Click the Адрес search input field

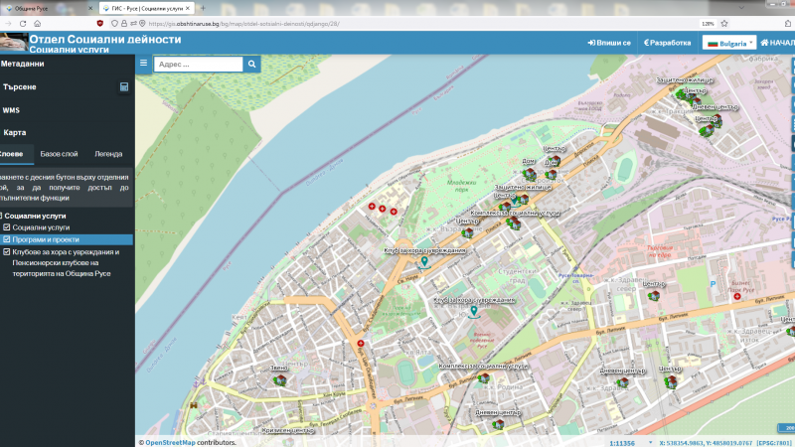198,64
